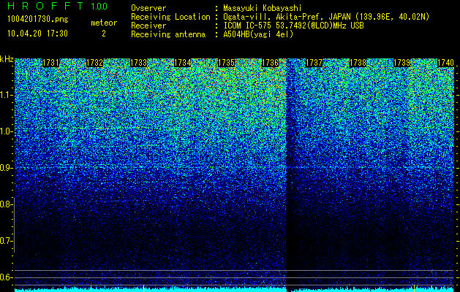This screenshot has width=460, height=292.
Task: Click the 1.0 frequency axis label
Action: [6, 131]
